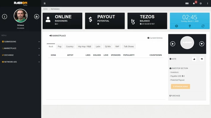Switch to the RAP tab
This screenshot has width=211, height=118.
[x=117, y=46]
